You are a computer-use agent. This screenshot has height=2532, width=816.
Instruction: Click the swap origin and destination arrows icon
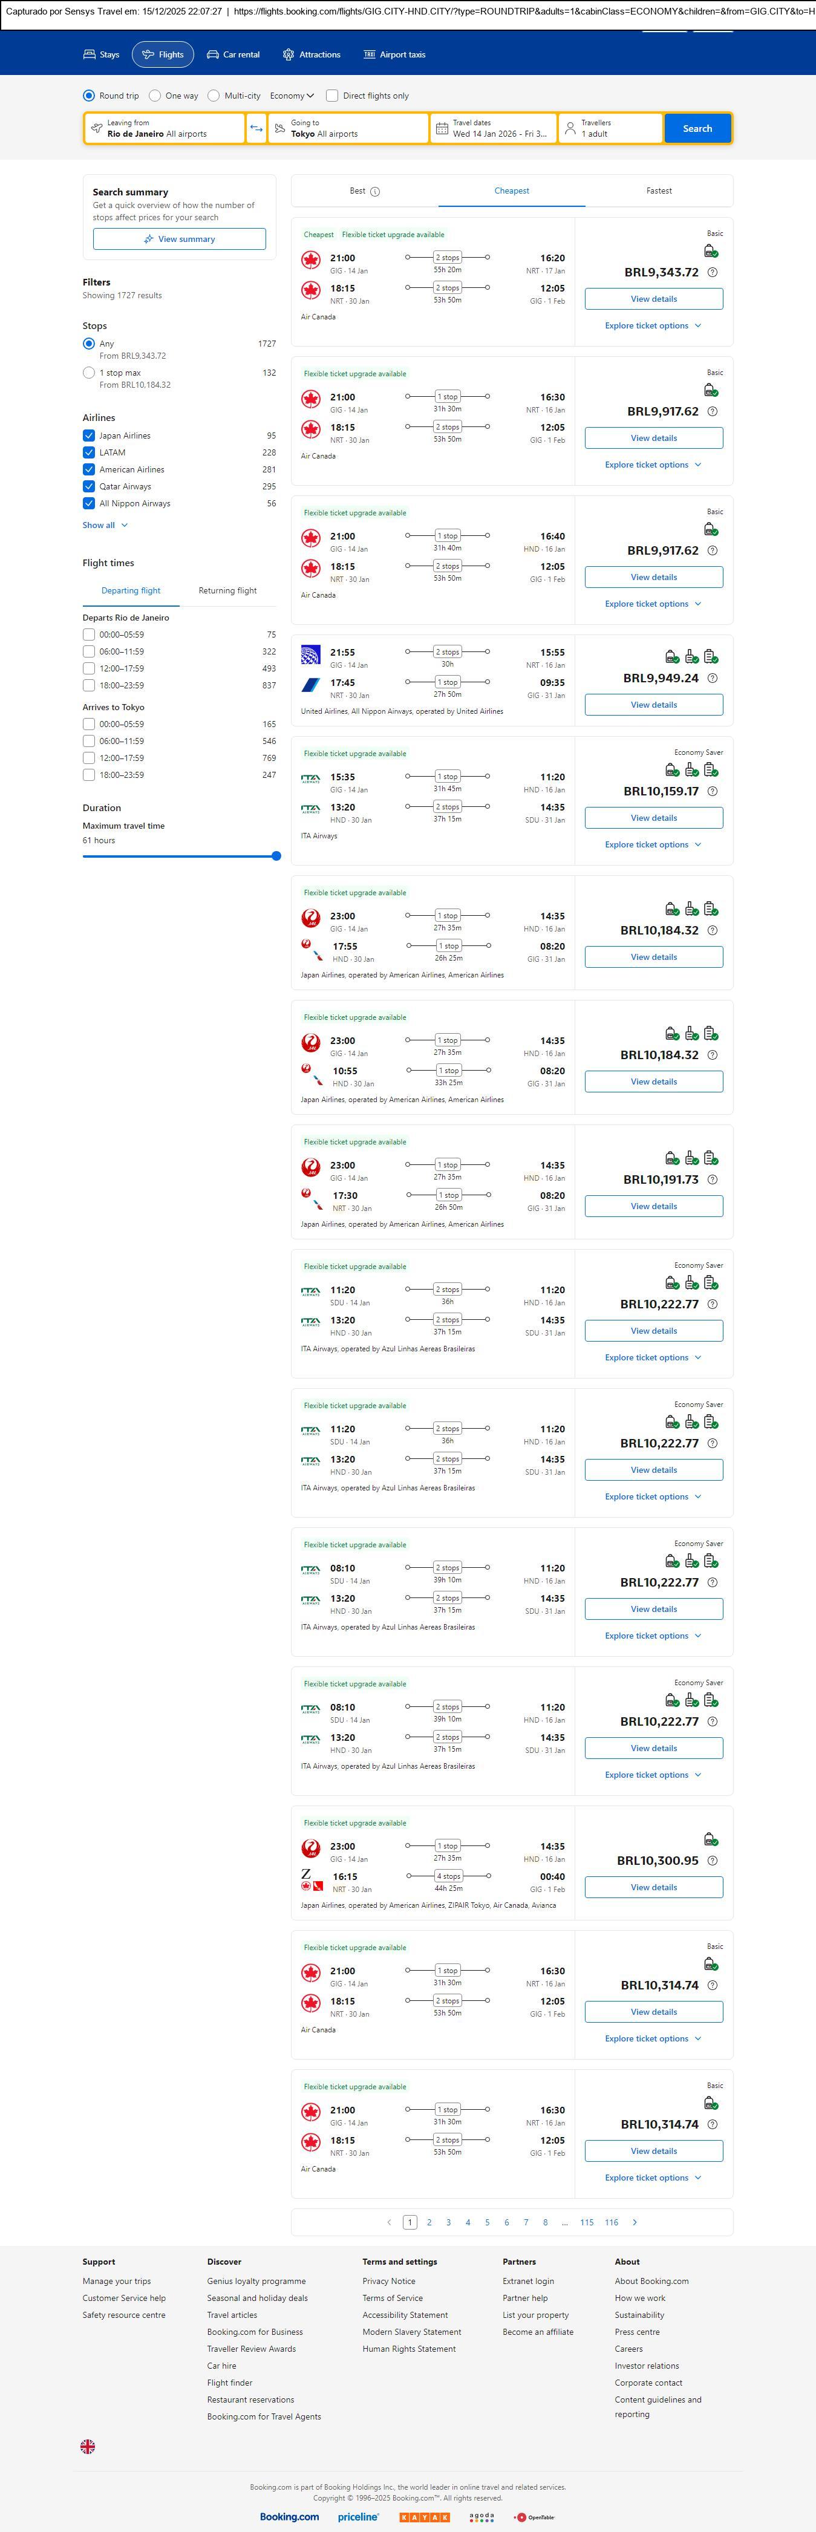tap(256, 129)
